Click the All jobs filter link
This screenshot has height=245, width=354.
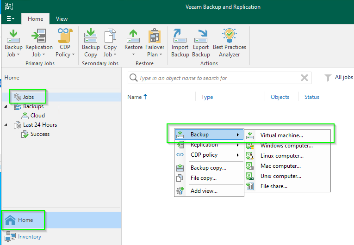point(344,77)
